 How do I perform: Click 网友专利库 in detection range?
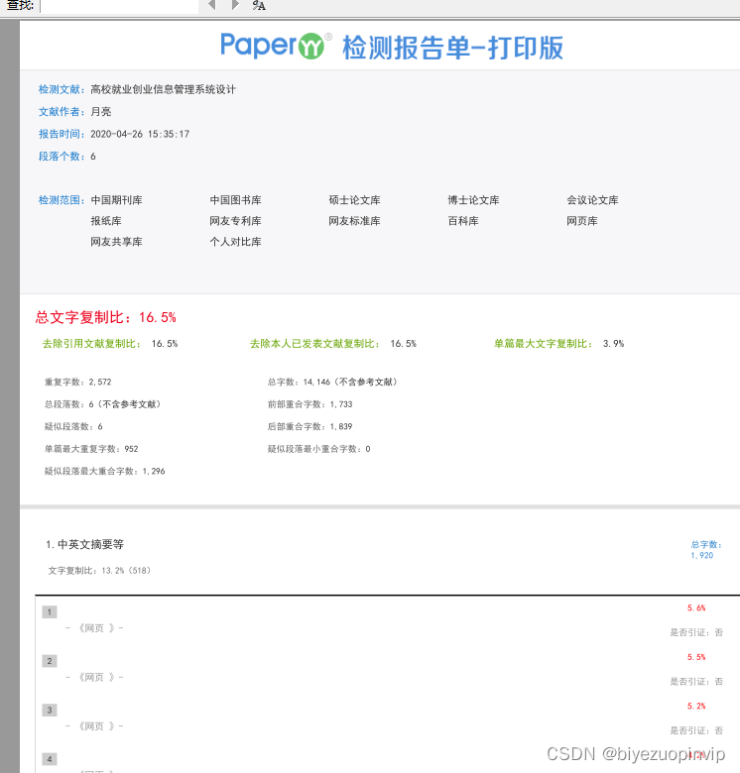coord(235,221)
